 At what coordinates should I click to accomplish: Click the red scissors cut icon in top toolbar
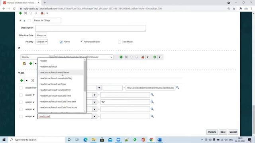click(42, 13)
